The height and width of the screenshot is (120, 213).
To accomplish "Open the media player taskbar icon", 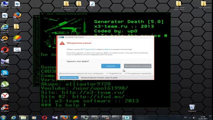I will click(x=34, y=118).
